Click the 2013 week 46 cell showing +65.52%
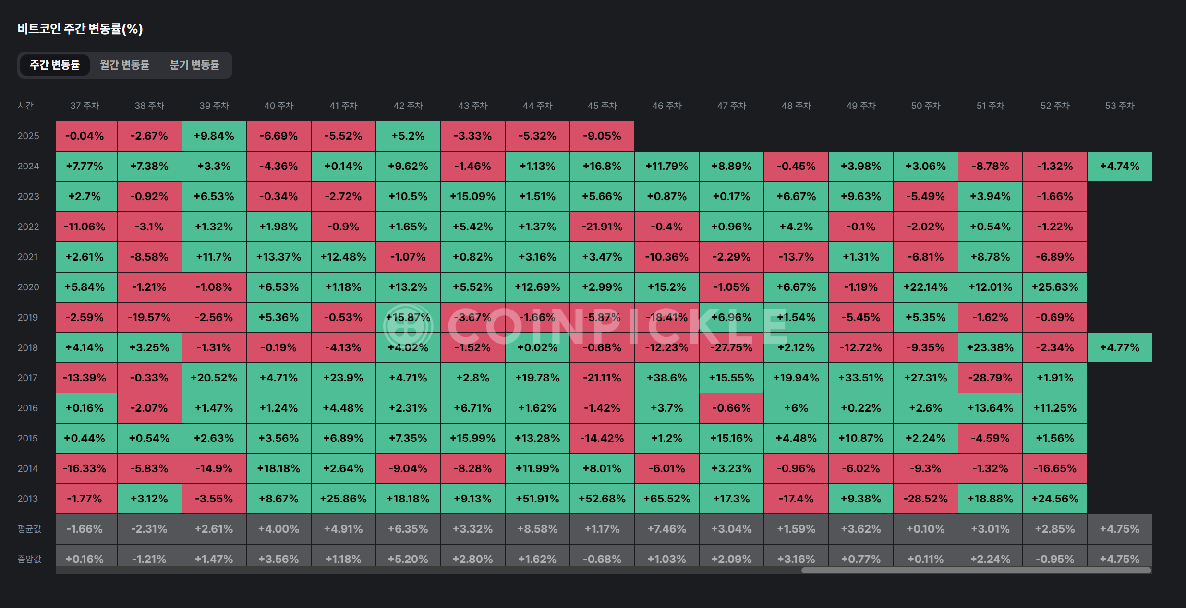The image size is (1186, 608). [666, 499]
